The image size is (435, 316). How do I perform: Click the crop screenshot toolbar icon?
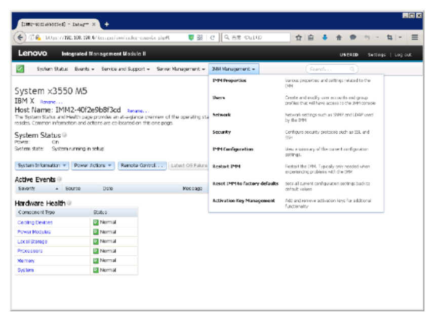[x=389, y=37]
